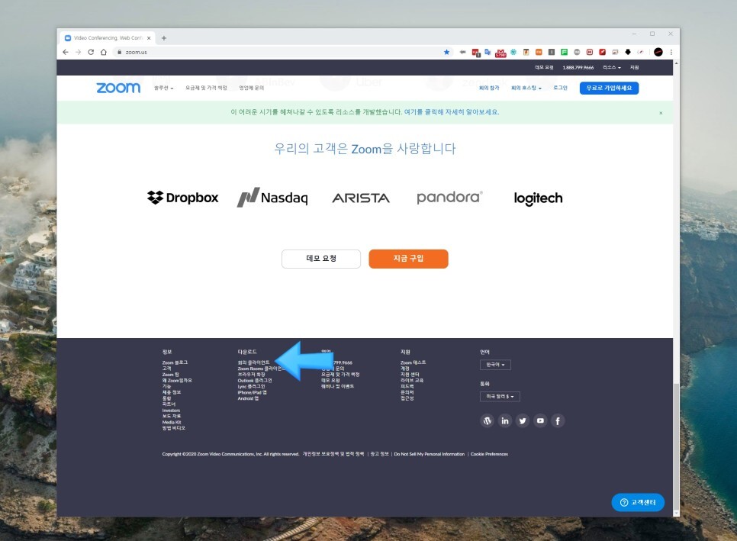Click 데모 요청 in the top dark bar

[544, 68]
